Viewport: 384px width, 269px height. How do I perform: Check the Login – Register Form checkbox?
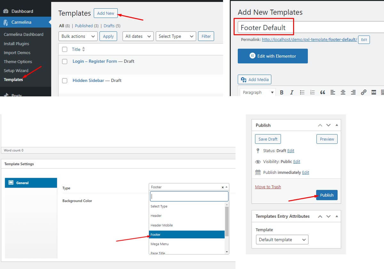tap(65, 61)
